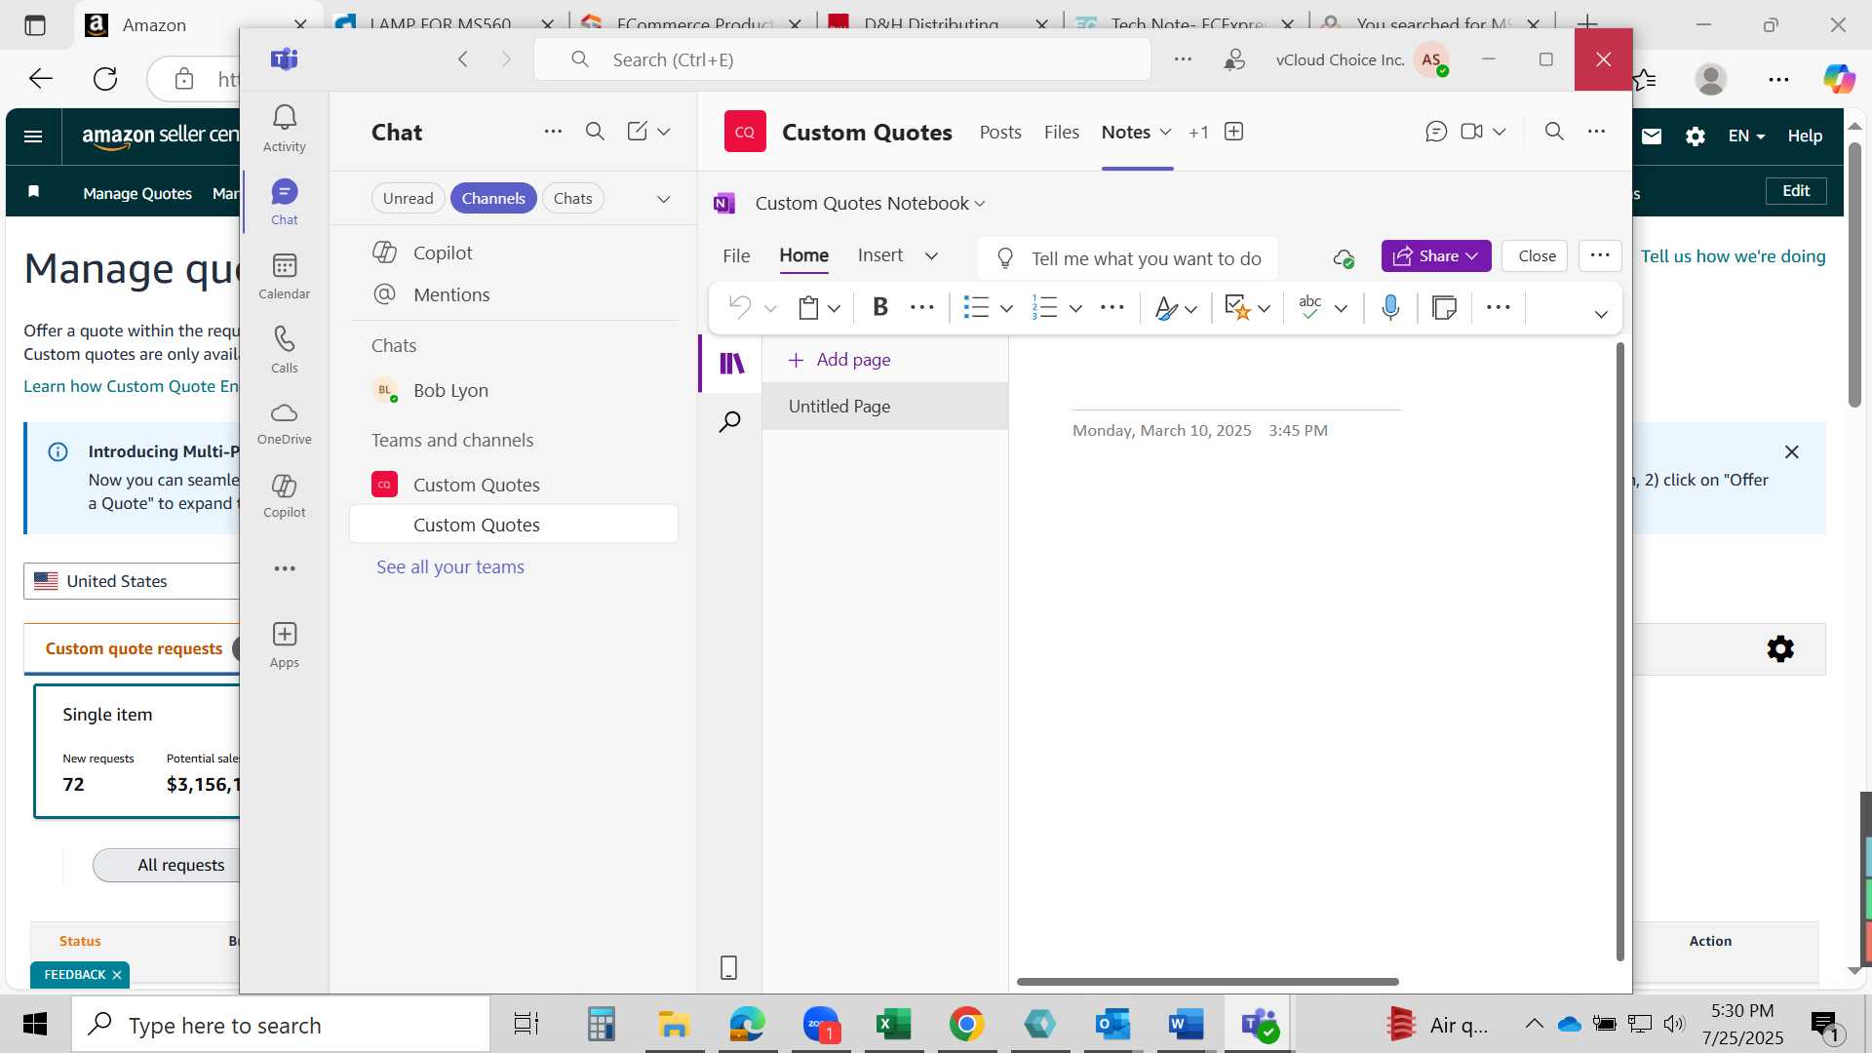The height and width of the screenshot is (1053, 1872).
Task: Open Apps in Teams sidebar
Action: click(x=284, y=645)
